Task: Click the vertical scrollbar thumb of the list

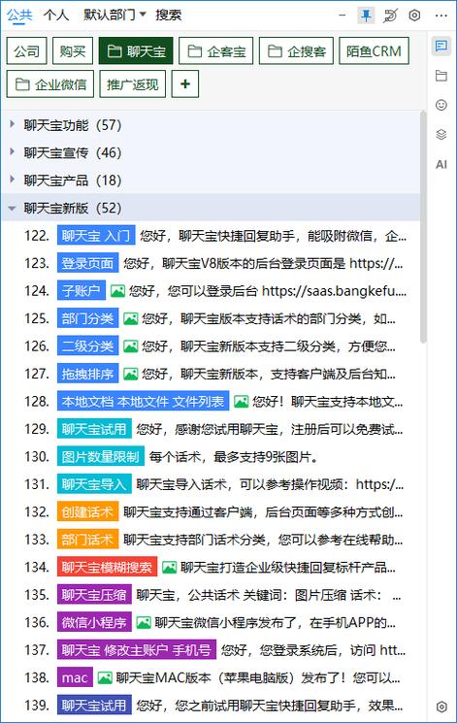Action: (x=423, y=227)
